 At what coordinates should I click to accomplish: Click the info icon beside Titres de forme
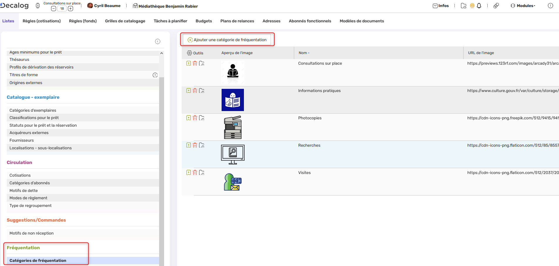coord(155,75)
